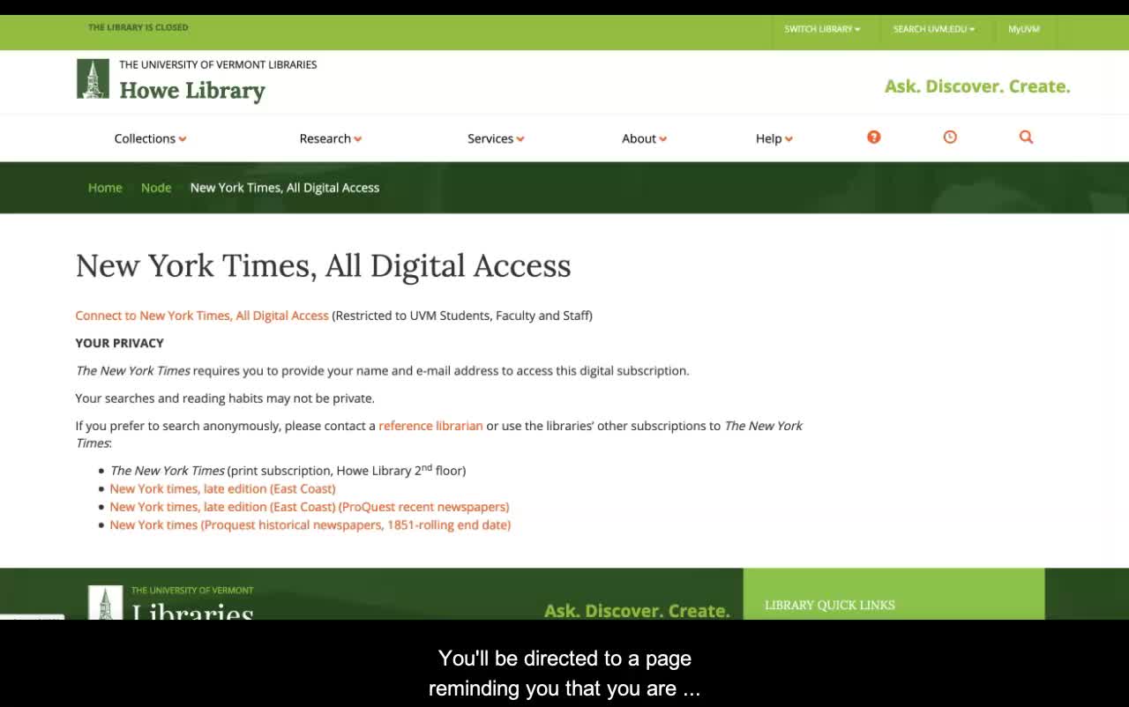Expand the Services menu
This screenshot has width=1129, height=707.
click(x=496, y=138)
